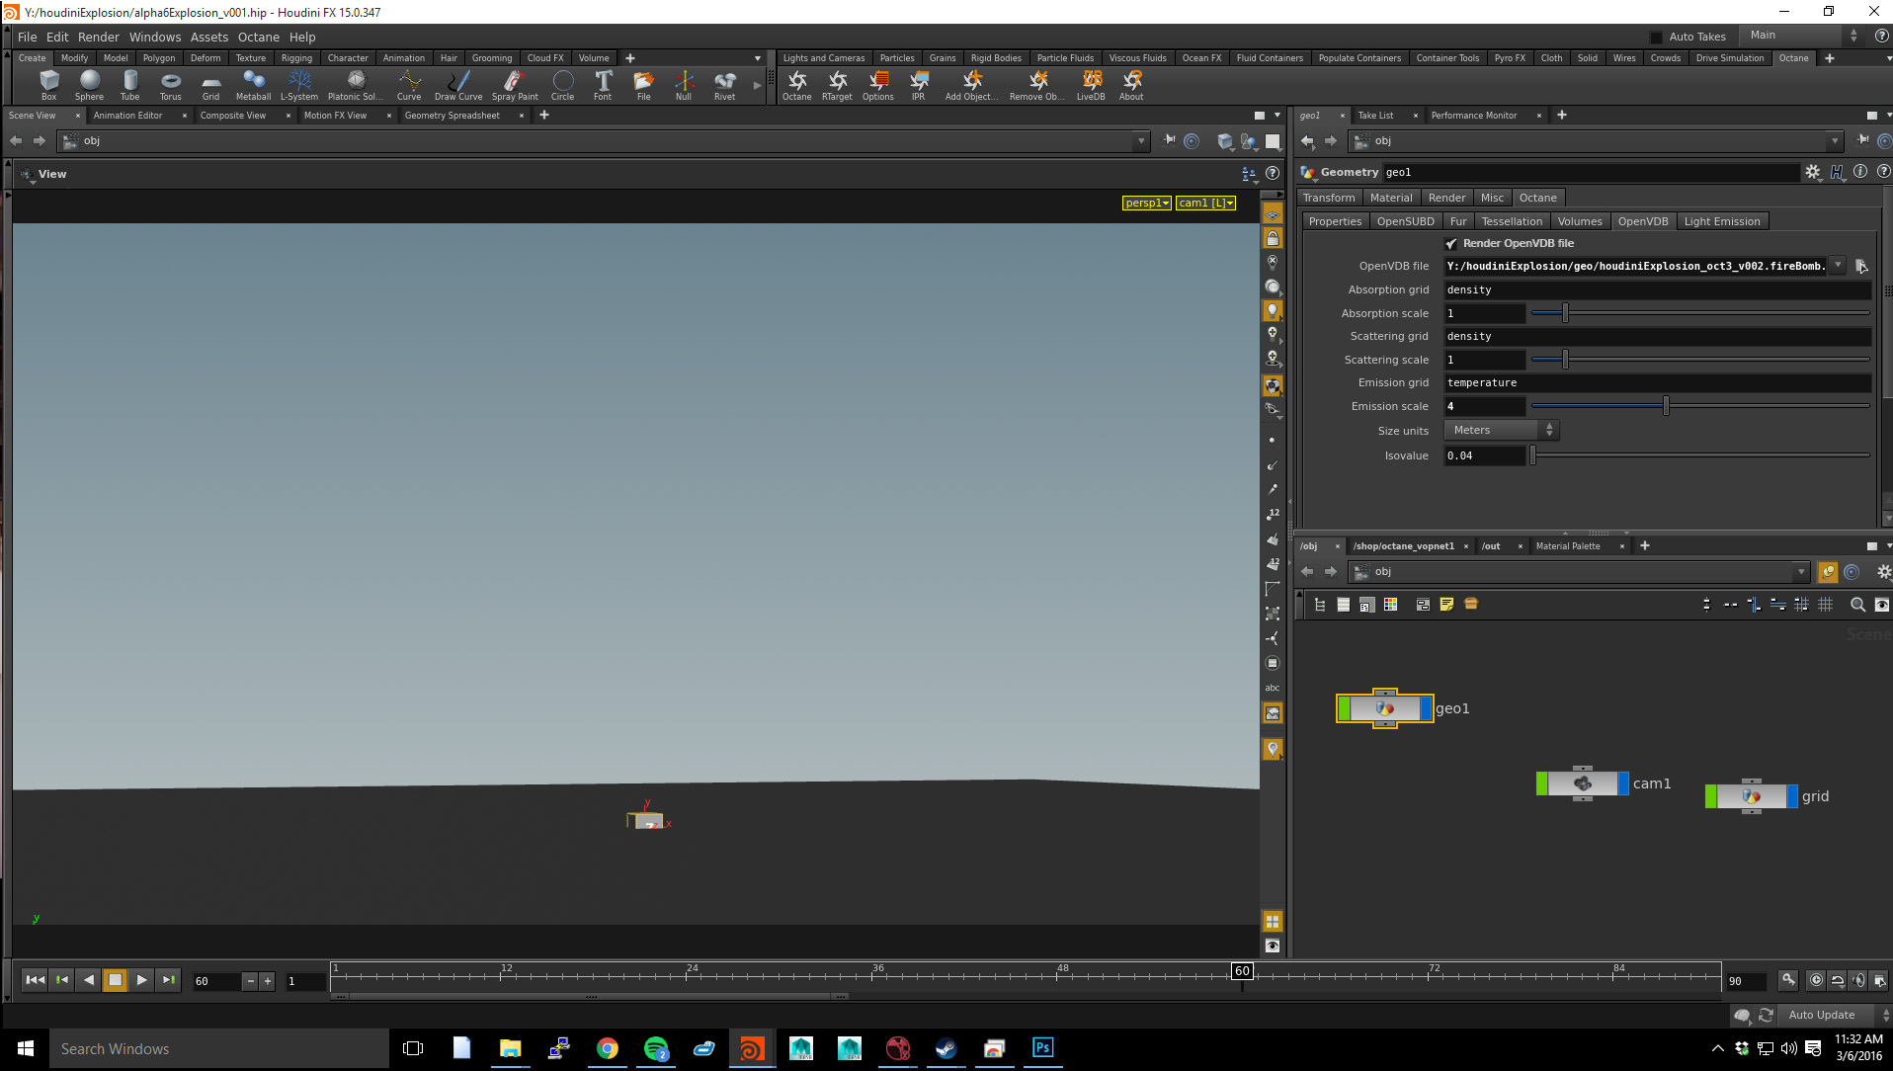Image resolution: width=1893 pixels, height=1071 pixels.
Task: Switch to the Geometry Spreadsheet tab
Action: [x=453, y=116]
